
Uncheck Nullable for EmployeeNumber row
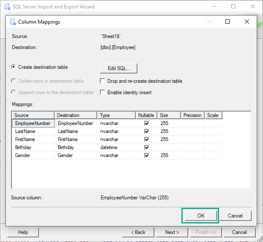pos(147,123)
